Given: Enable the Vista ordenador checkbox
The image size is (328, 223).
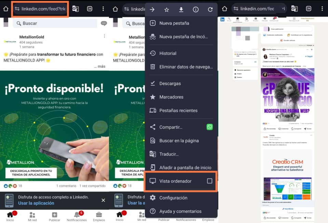Looking at the screenshot, I should coord(209,181).
